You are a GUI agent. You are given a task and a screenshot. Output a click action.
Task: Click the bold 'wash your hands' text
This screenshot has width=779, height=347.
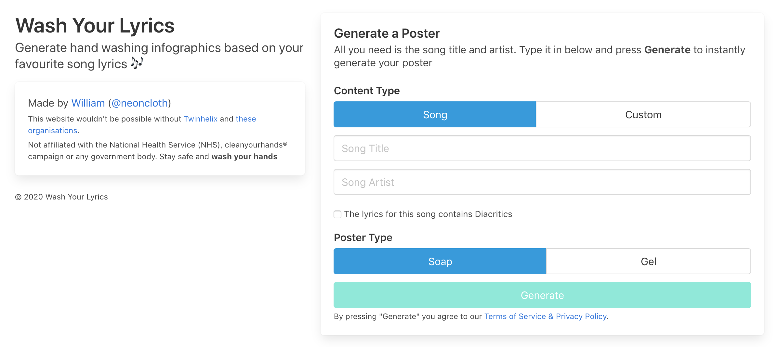[x=244, y=157]
